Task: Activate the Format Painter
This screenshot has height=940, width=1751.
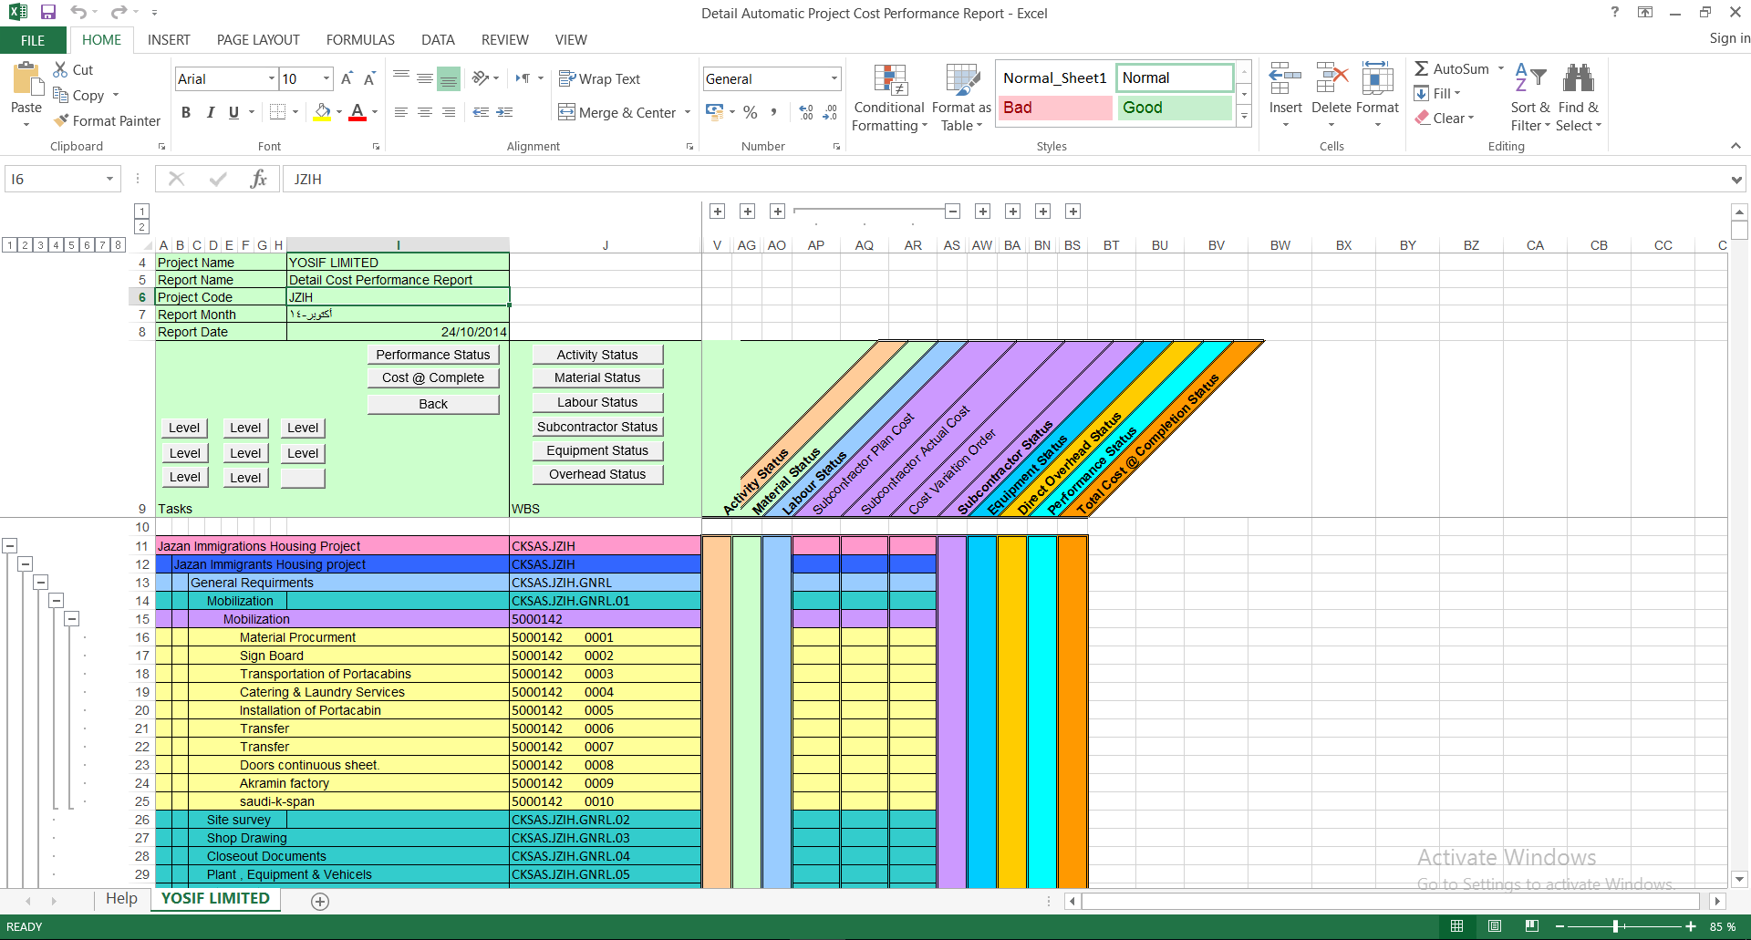Action: click(x=106, y=120)
